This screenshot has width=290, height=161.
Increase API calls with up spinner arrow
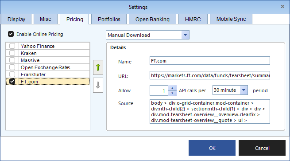tap(172, 88)
